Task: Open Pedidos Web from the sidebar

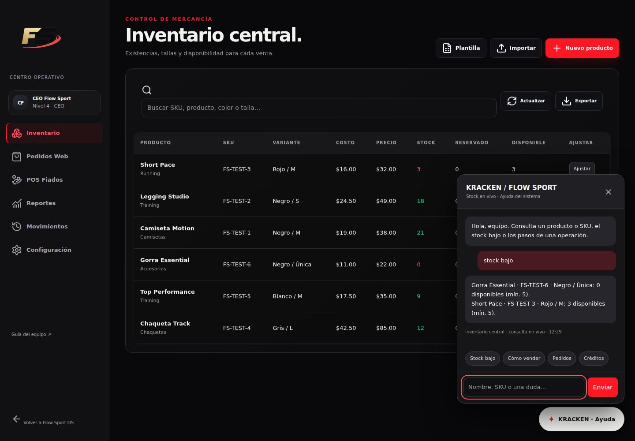Action: [55, 157]
